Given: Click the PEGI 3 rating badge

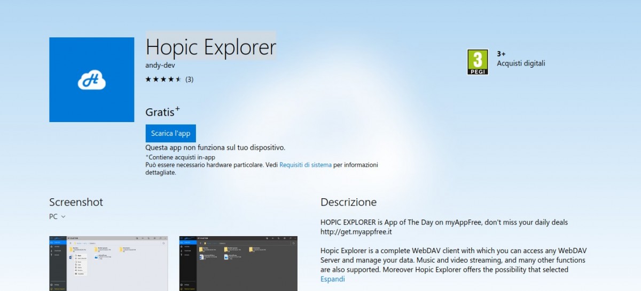Looking at the screenshot, I should pos(478,62).
